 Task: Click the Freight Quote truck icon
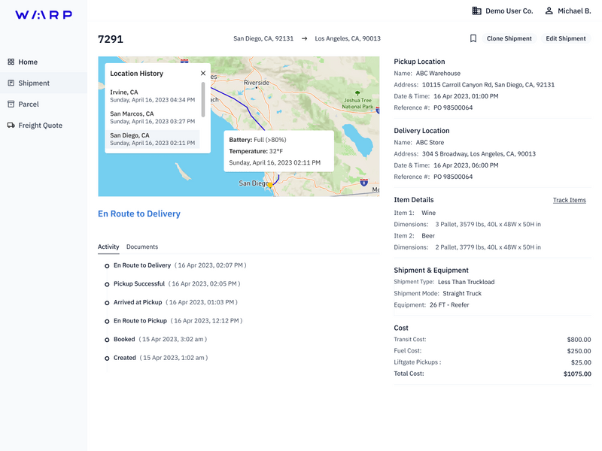pos(11,126)
